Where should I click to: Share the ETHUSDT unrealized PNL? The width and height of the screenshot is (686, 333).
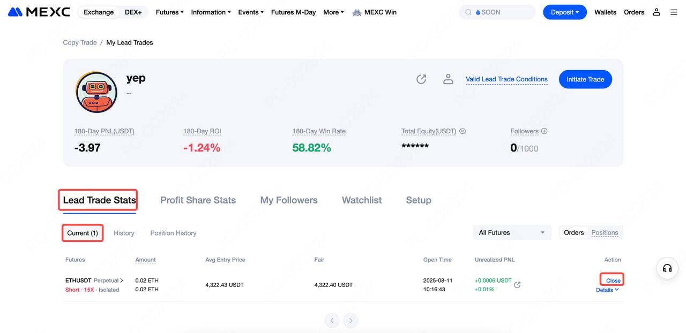[x=517, y=285]
